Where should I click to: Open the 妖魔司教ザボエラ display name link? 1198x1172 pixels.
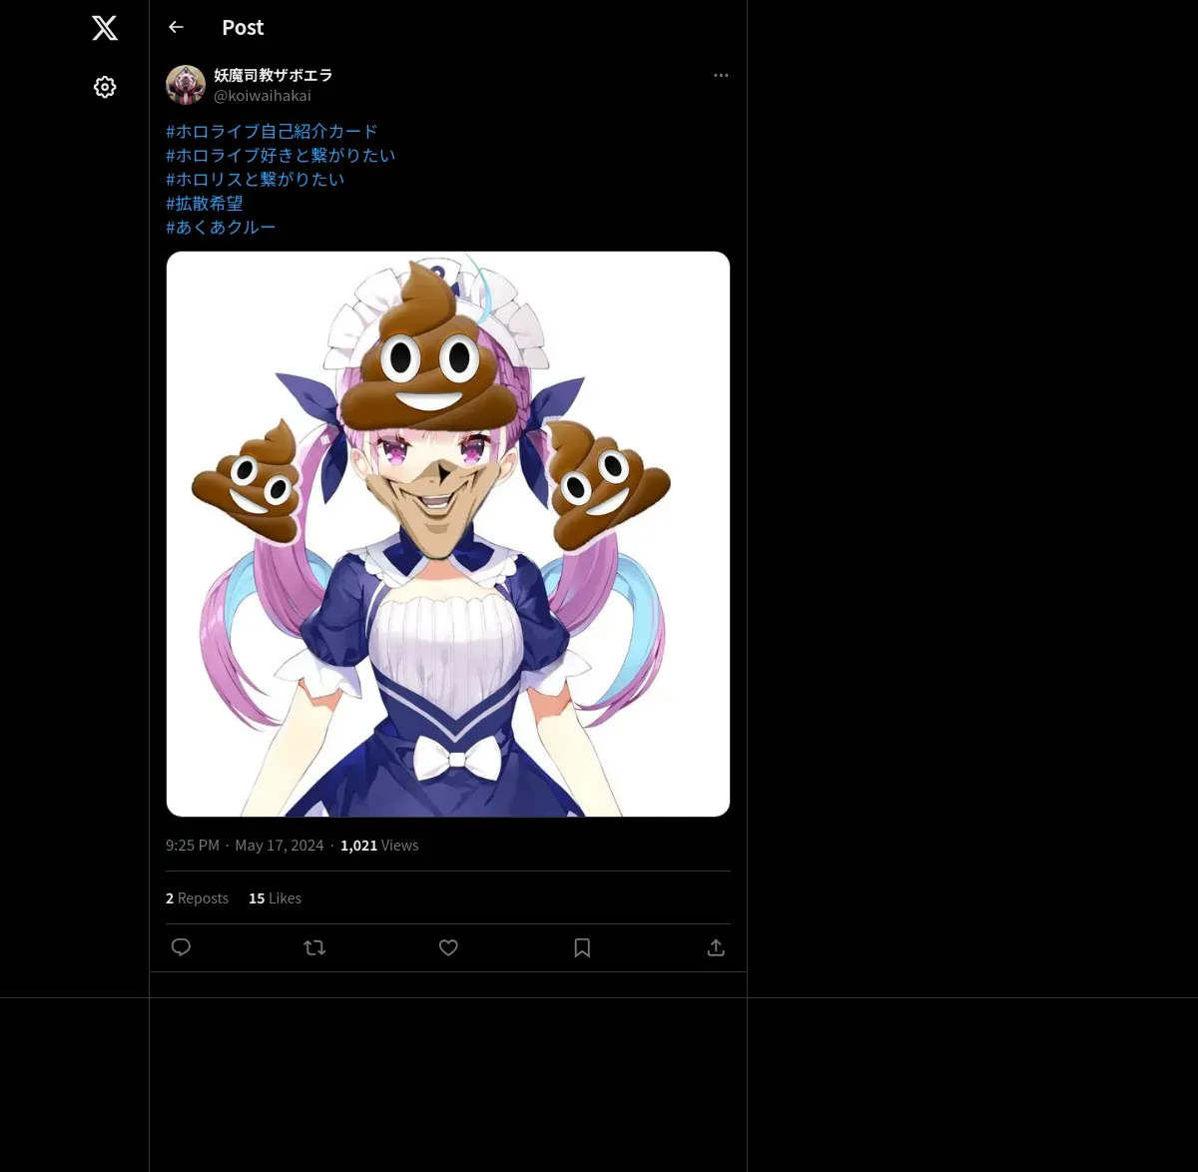[274, 75]
